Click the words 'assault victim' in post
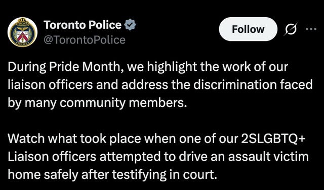324x190 pixels. click(268, 157)
